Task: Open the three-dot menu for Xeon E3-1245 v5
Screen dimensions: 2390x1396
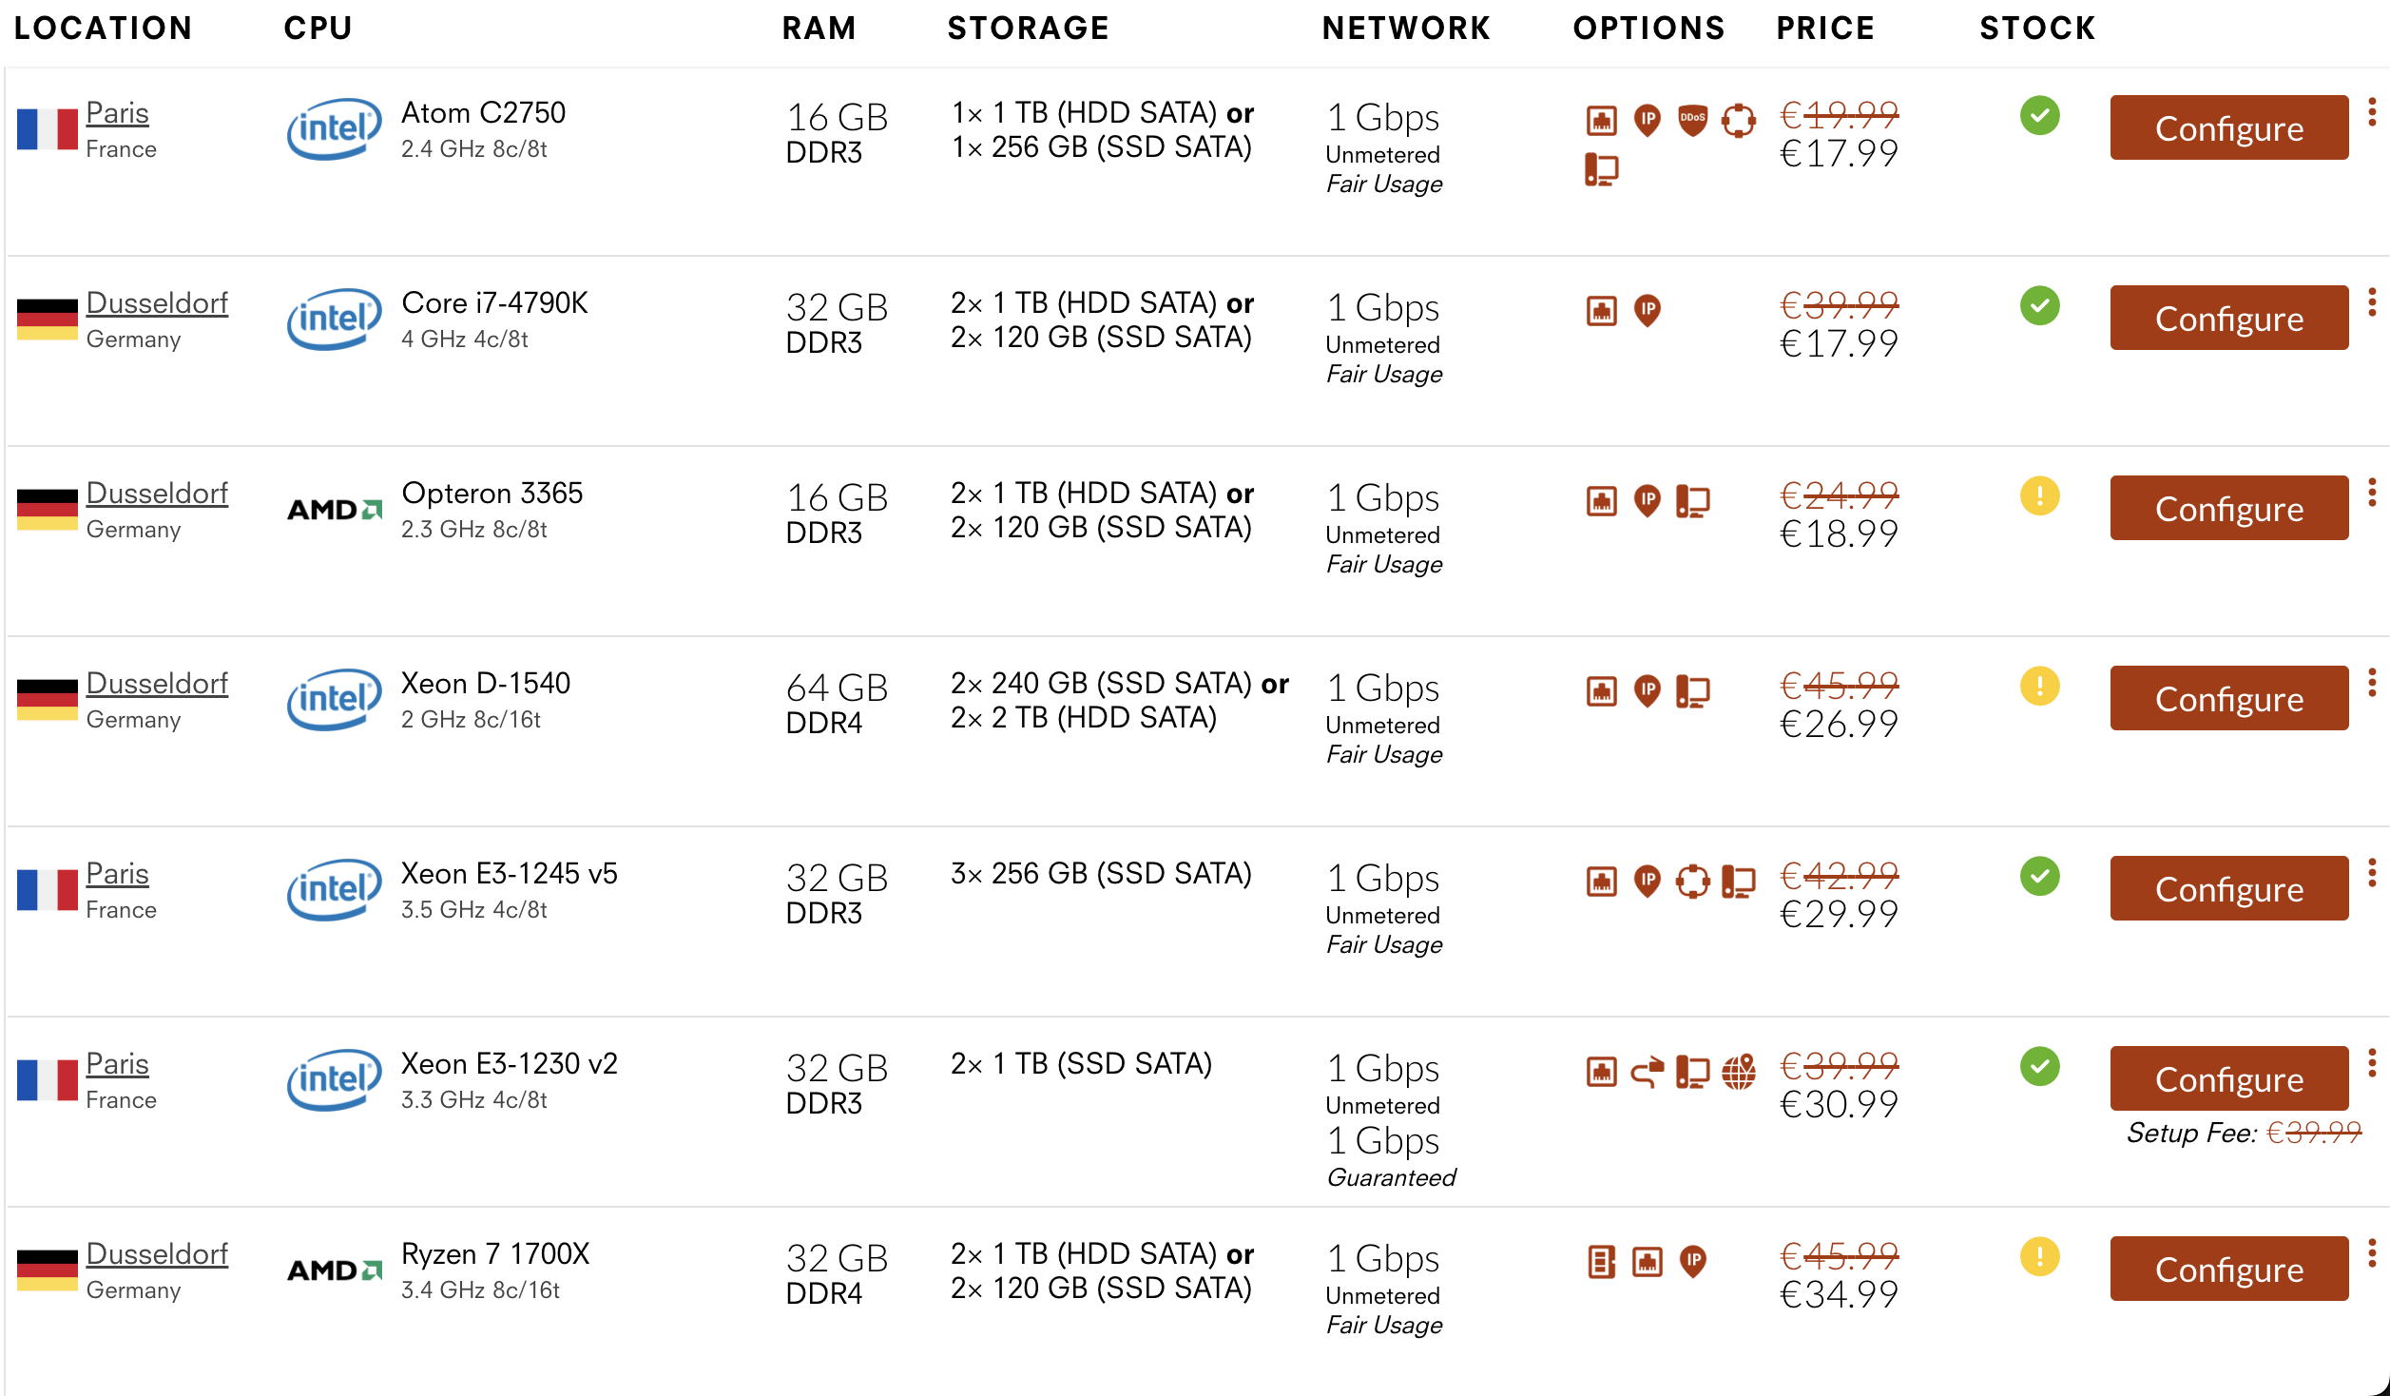Action: coord(2372,874)
